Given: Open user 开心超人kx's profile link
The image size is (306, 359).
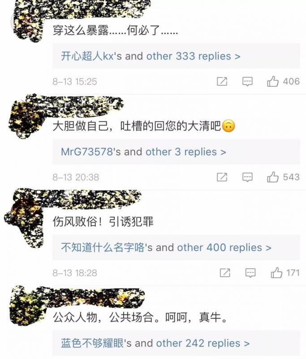Looking at the screenshot, I should [x=87, y=56].
